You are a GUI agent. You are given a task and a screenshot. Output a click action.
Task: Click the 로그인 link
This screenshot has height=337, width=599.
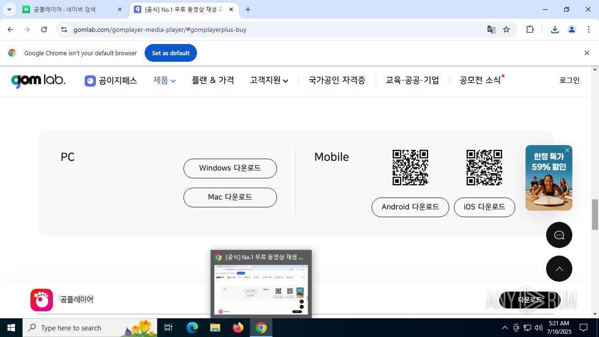pos(570,81)
